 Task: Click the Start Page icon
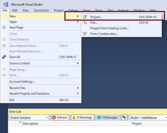(x=4, y=27)
